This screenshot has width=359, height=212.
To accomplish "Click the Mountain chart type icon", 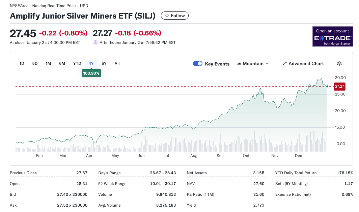I will point(239,63).
